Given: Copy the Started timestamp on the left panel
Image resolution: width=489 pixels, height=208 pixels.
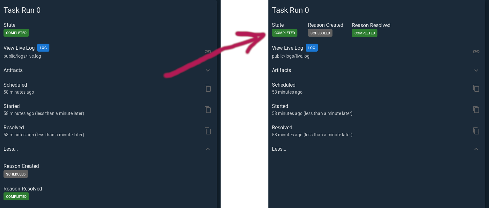Looking at the screenshot, I should (x=208, y=110).
